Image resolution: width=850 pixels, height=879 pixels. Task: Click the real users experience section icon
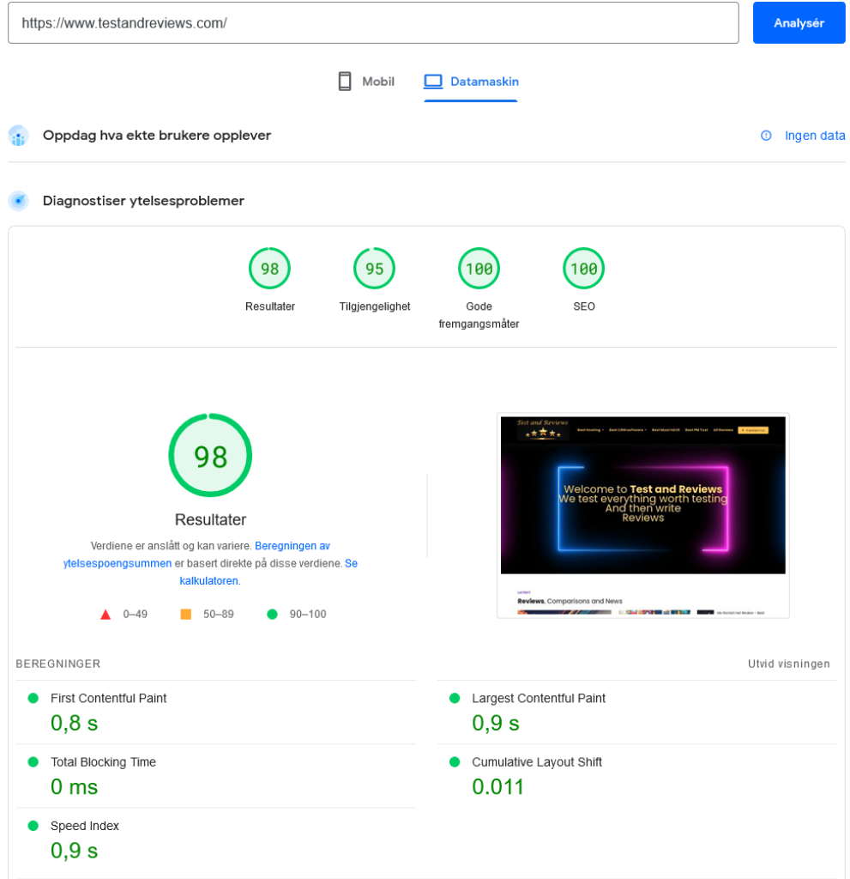pyautogui.click(x=19, y=136)
